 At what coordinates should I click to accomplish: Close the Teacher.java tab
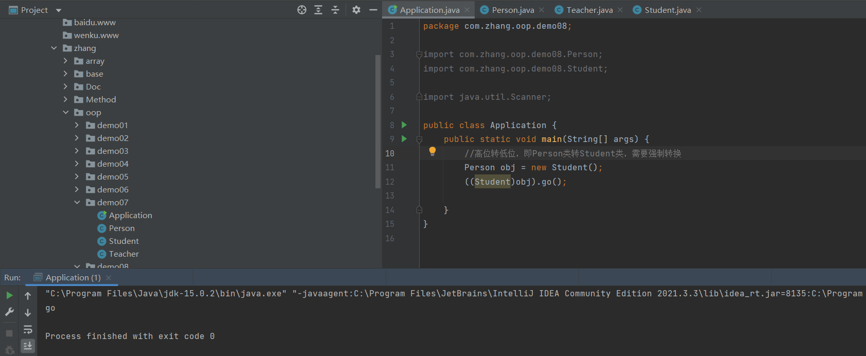tap(620, 10)
